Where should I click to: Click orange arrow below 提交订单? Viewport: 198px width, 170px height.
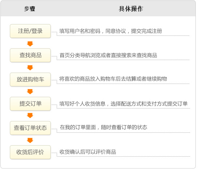tap(30, 115)
